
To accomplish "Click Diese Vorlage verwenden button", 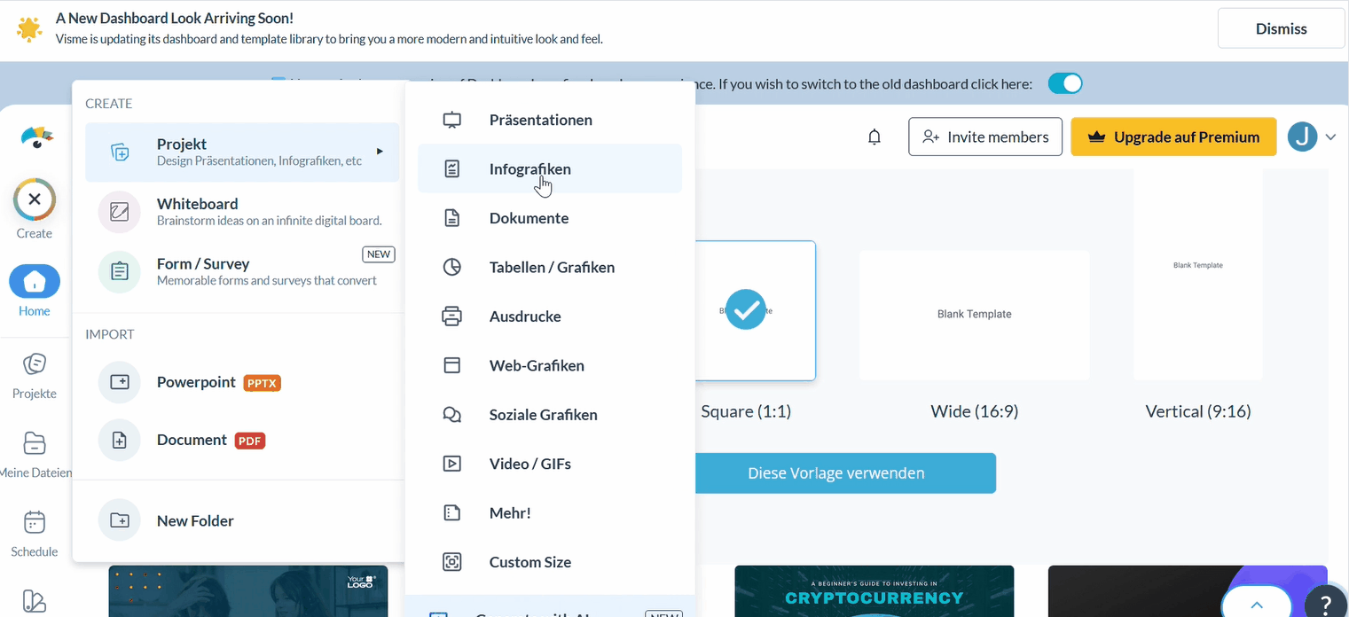I will 835,473.
